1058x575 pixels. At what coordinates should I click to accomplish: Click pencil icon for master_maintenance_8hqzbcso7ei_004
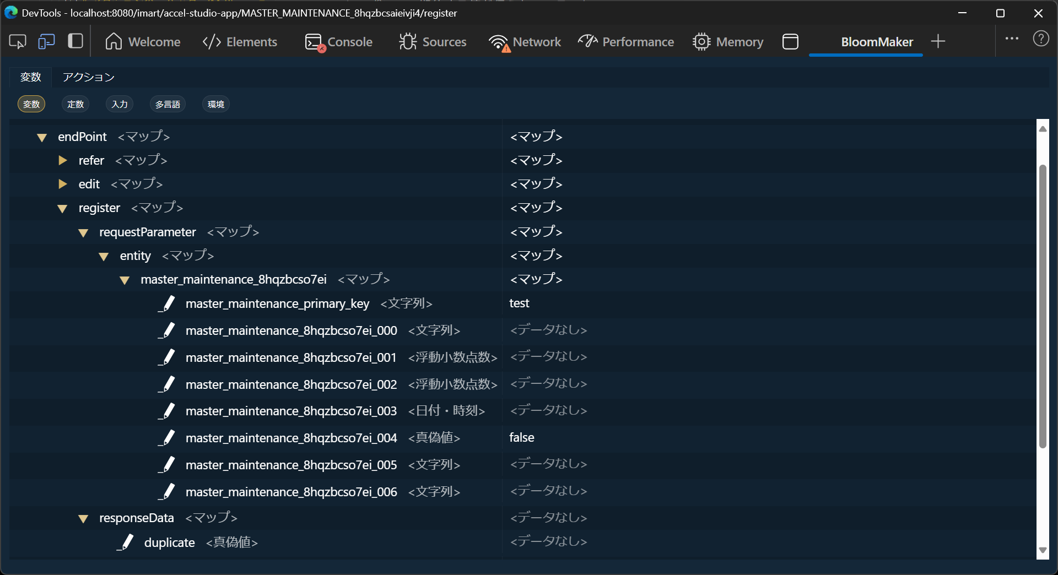[x=167, y=438]
